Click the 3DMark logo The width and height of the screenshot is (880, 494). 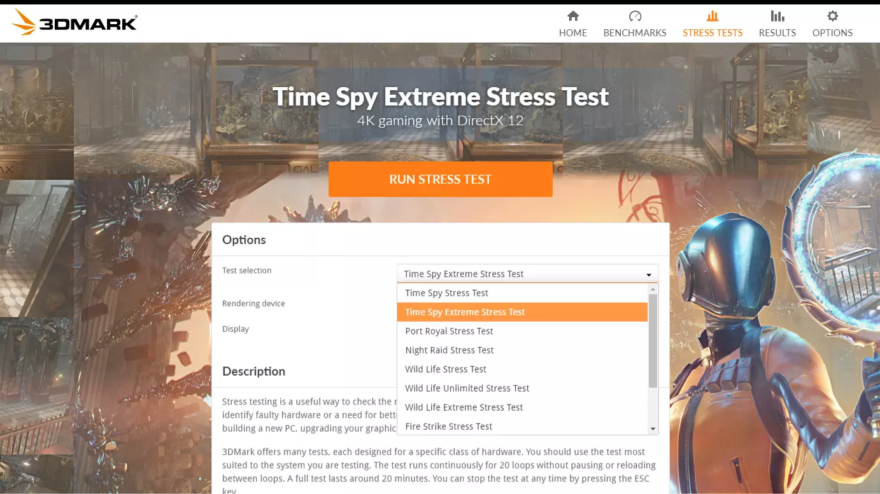(74, 23)
